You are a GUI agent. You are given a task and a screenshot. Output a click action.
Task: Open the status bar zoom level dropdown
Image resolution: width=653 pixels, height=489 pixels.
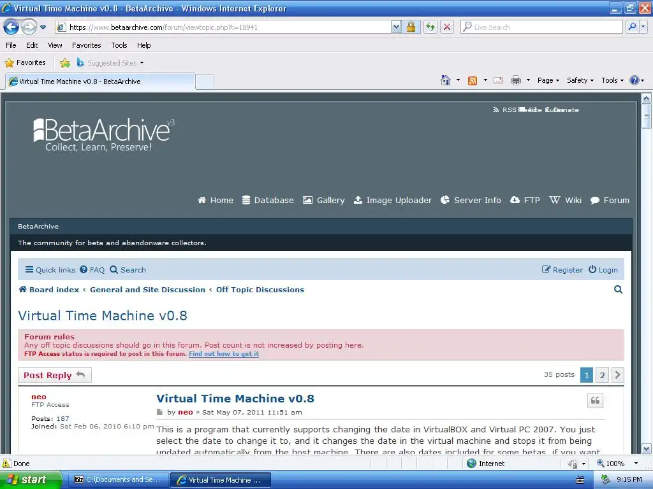pos(636,464)
